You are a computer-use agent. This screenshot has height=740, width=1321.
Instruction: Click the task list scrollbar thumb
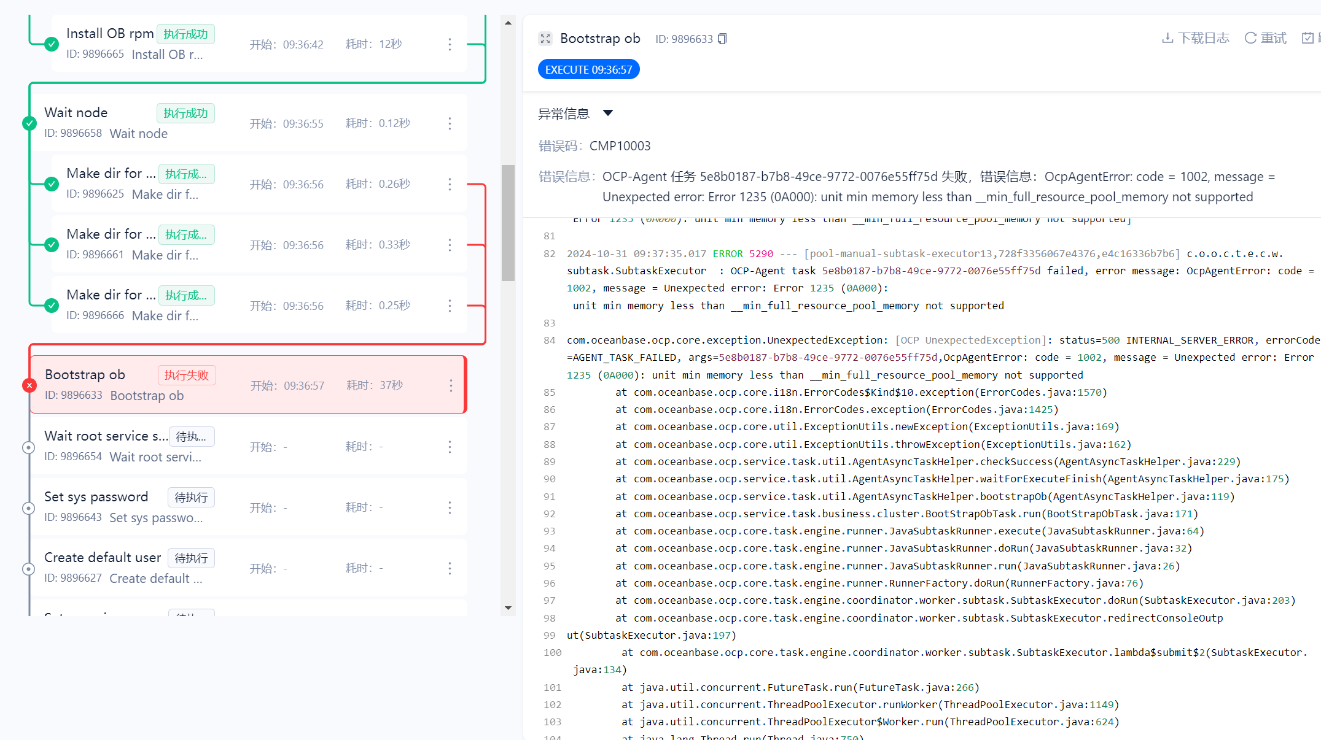click(x=508, y=223)
